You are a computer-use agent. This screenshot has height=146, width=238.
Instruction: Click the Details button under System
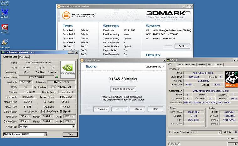tap(182, 46)
